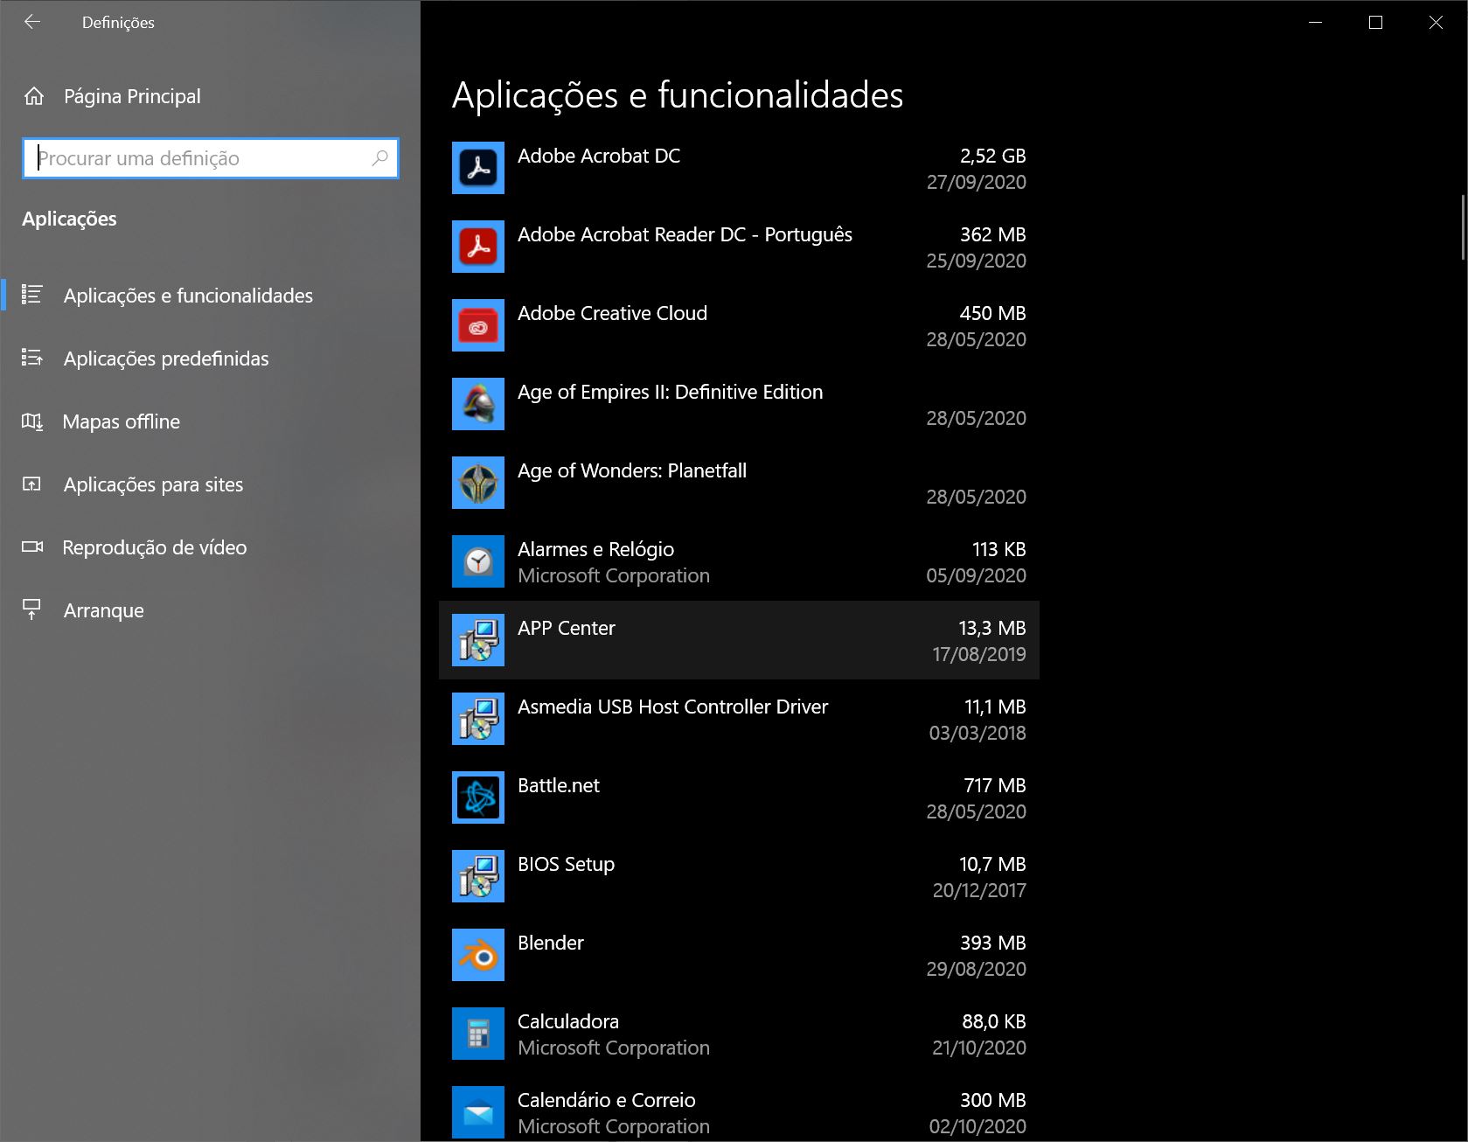Open Mapas offline section
This screenshot has width=1468, height=1142.
210,421
